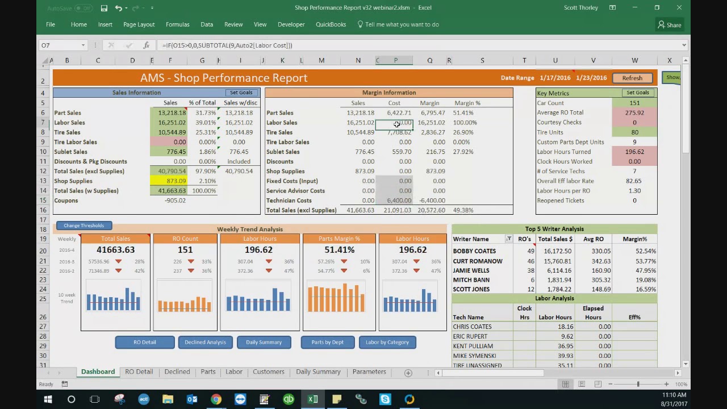This screenshot has height=409, width=727.
Task: Open QuickBooks from taskbar
Action: point(289,399)
